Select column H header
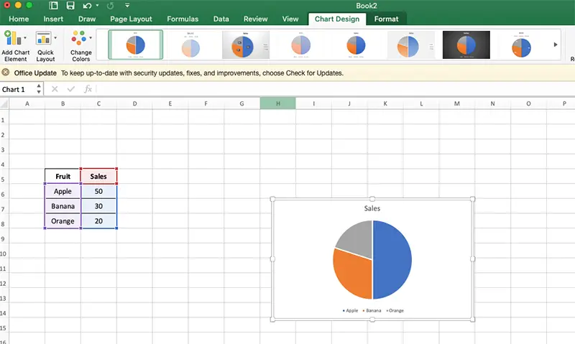 tap(277, 103)
